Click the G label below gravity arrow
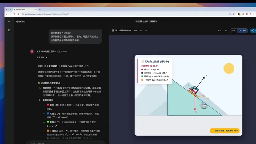This screenshot has width=256, height=144. pos(196,111)
